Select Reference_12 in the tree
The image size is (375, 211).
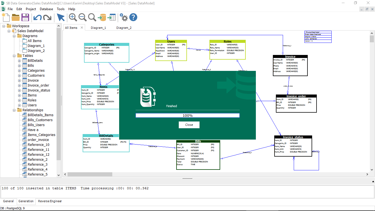pos(38,155)
